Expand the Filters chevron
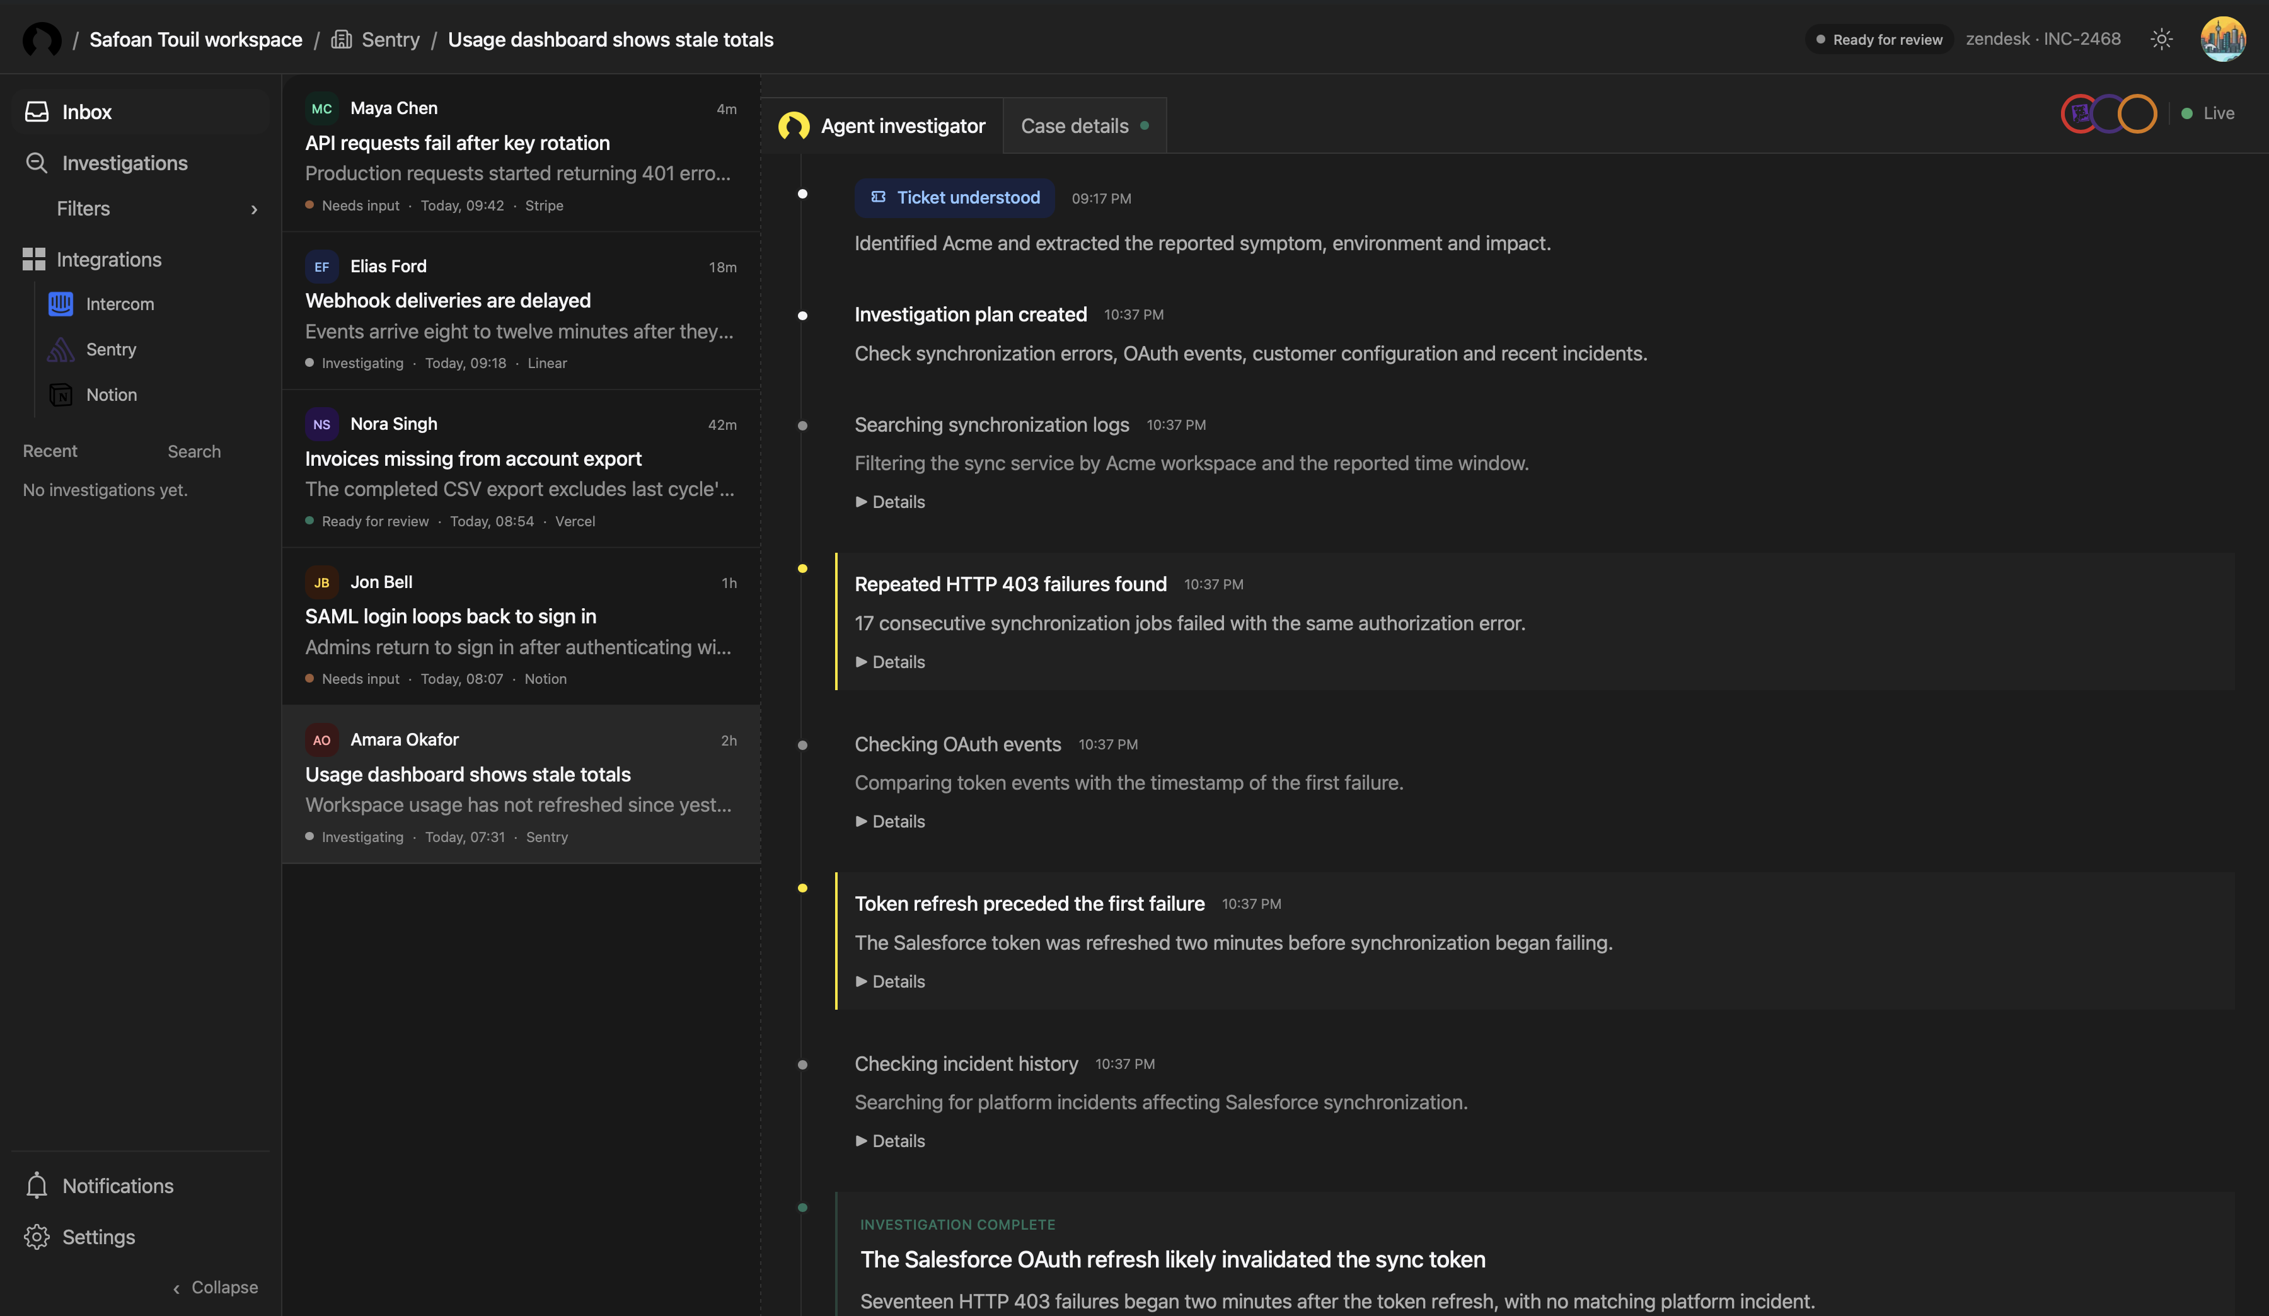 [254, 209]
